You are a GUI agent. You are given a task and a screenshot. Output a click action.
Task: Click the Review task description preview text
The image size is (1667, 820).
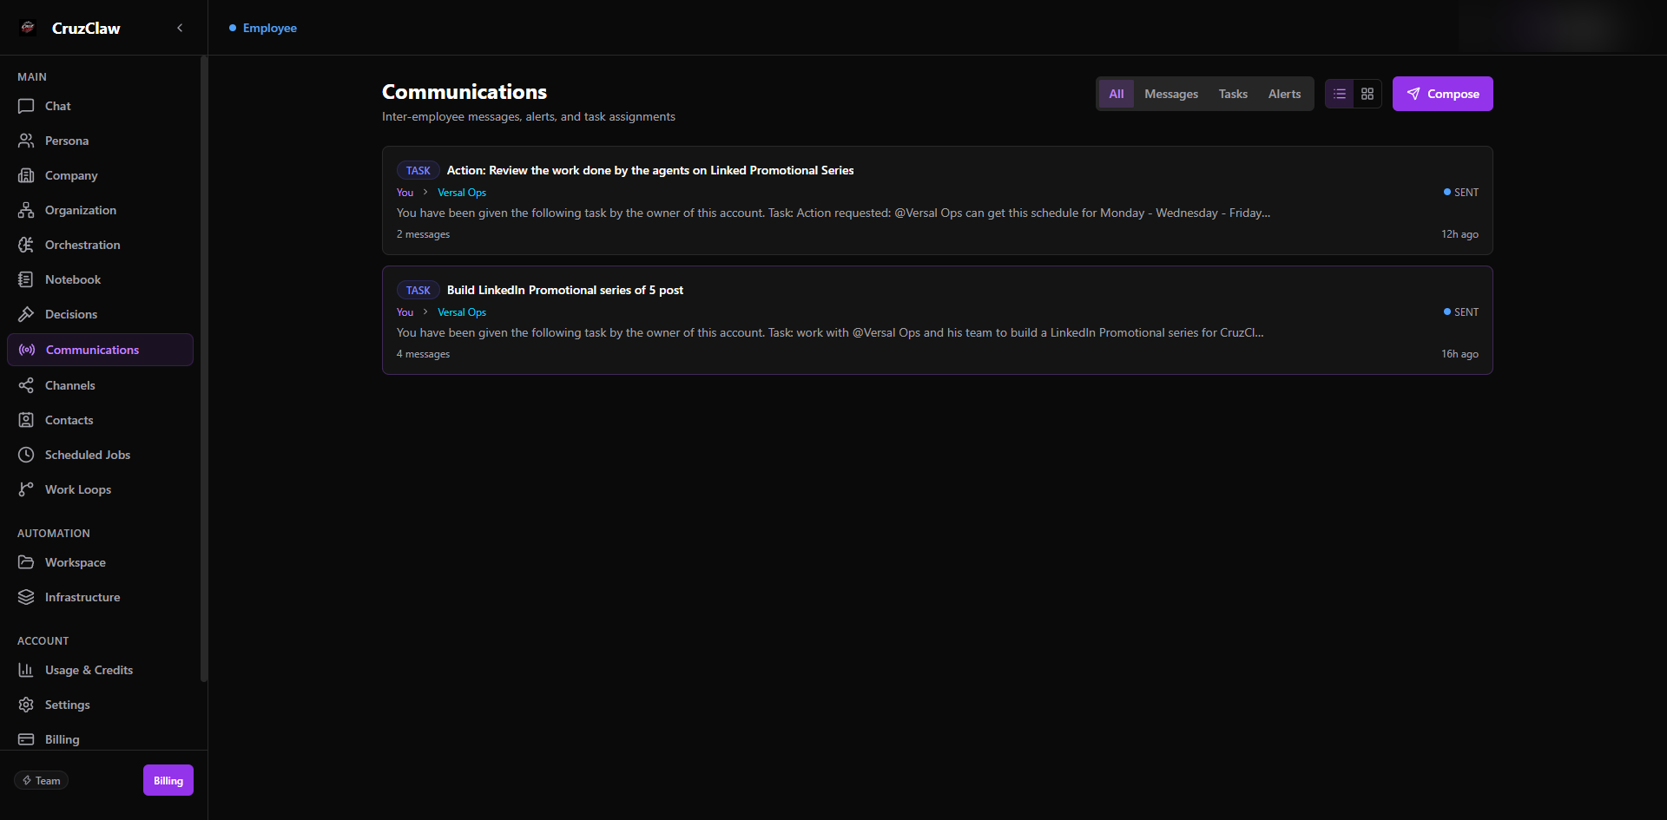pyautogui.click(x=833, y=213)
